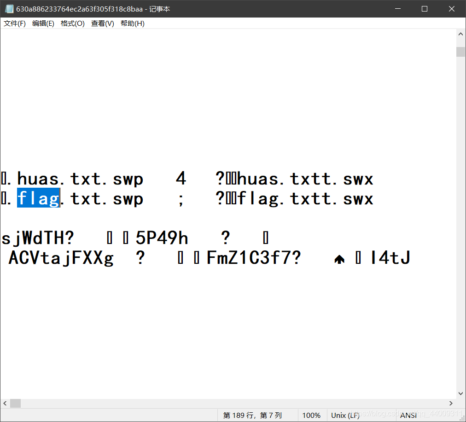466x422 pixels.
Task: Click the 100% zoom status entry
Action: tap(311, 415)
